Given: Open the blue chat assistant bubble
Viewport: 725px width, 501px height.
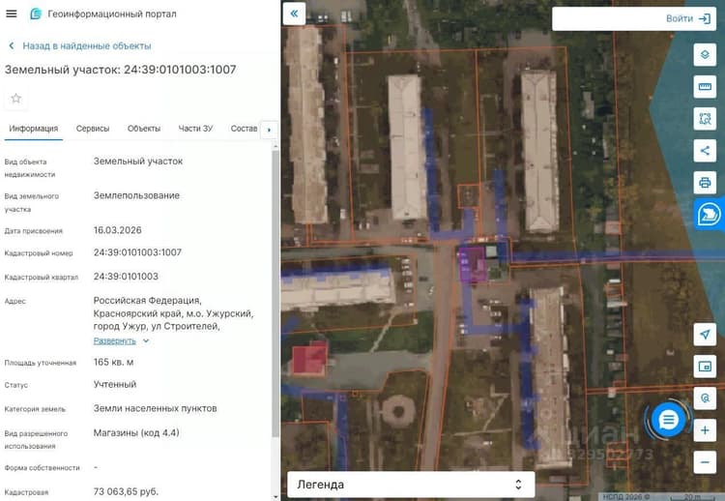Looking at the screenshot, I should point(668,420).
